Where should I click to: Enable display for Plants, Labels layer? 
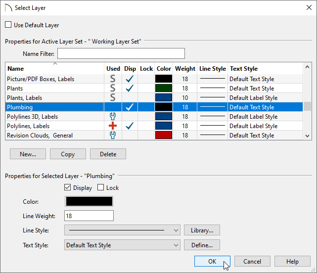point(130,97)
